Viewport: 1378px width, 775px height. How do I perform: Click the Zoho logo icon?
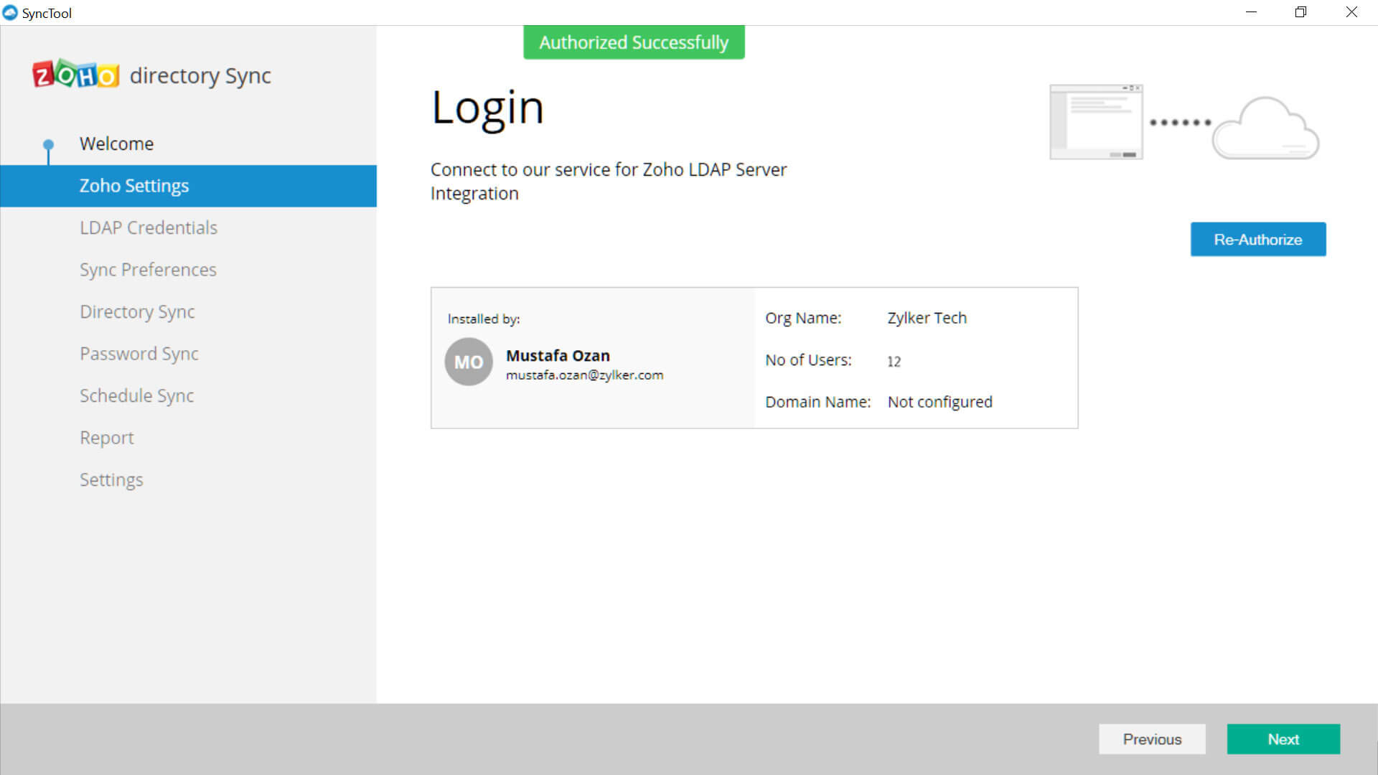(75, 75)
